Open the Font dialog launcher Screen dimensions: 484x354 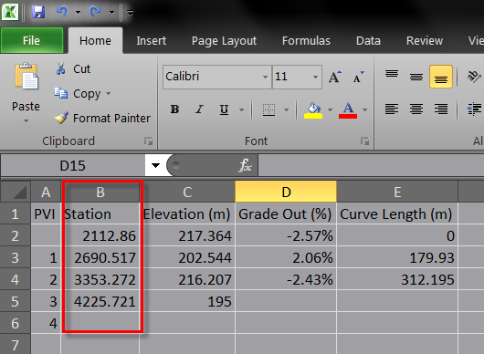365,141
